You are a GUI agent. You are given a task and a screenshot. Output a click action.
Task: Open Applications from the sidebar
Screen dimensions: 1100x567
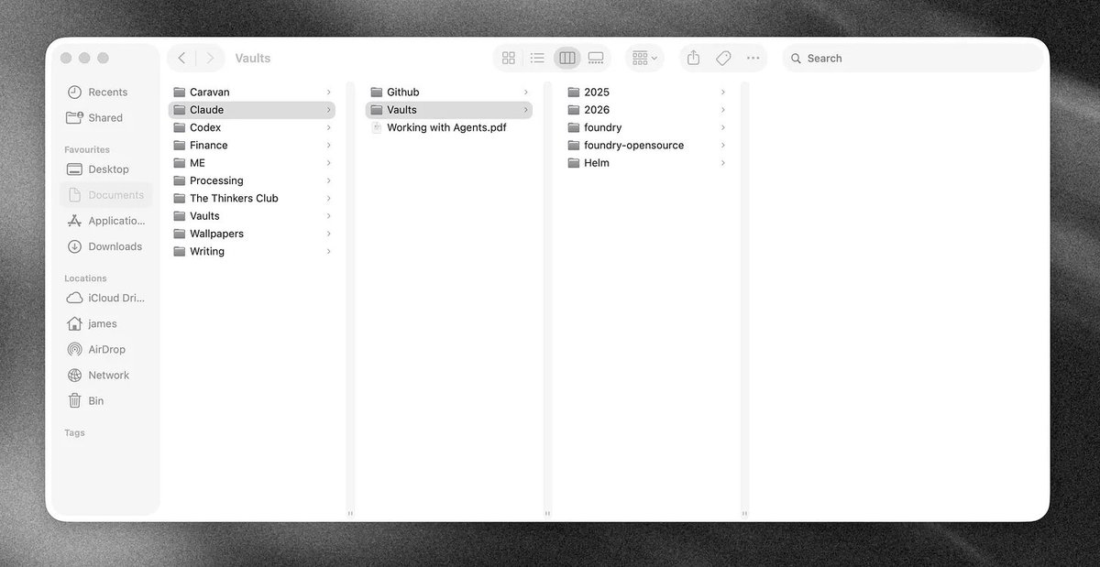[x=106, y=221]
